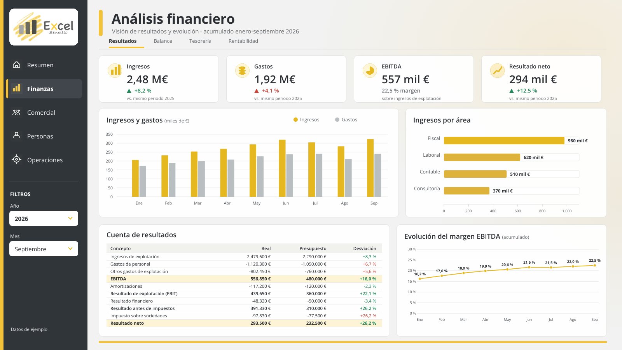Open the Rentabilidad tab
The width and height of the screenshot is (622, 350).
(243, 41)
